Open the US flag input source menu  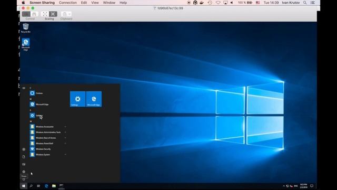point(257,3)
